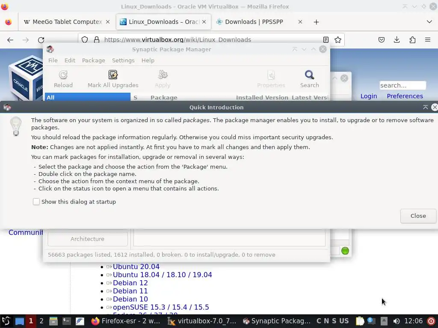Bookmark this page with star icon
Viewport: 438px width, 328px height.
(338, 40)
